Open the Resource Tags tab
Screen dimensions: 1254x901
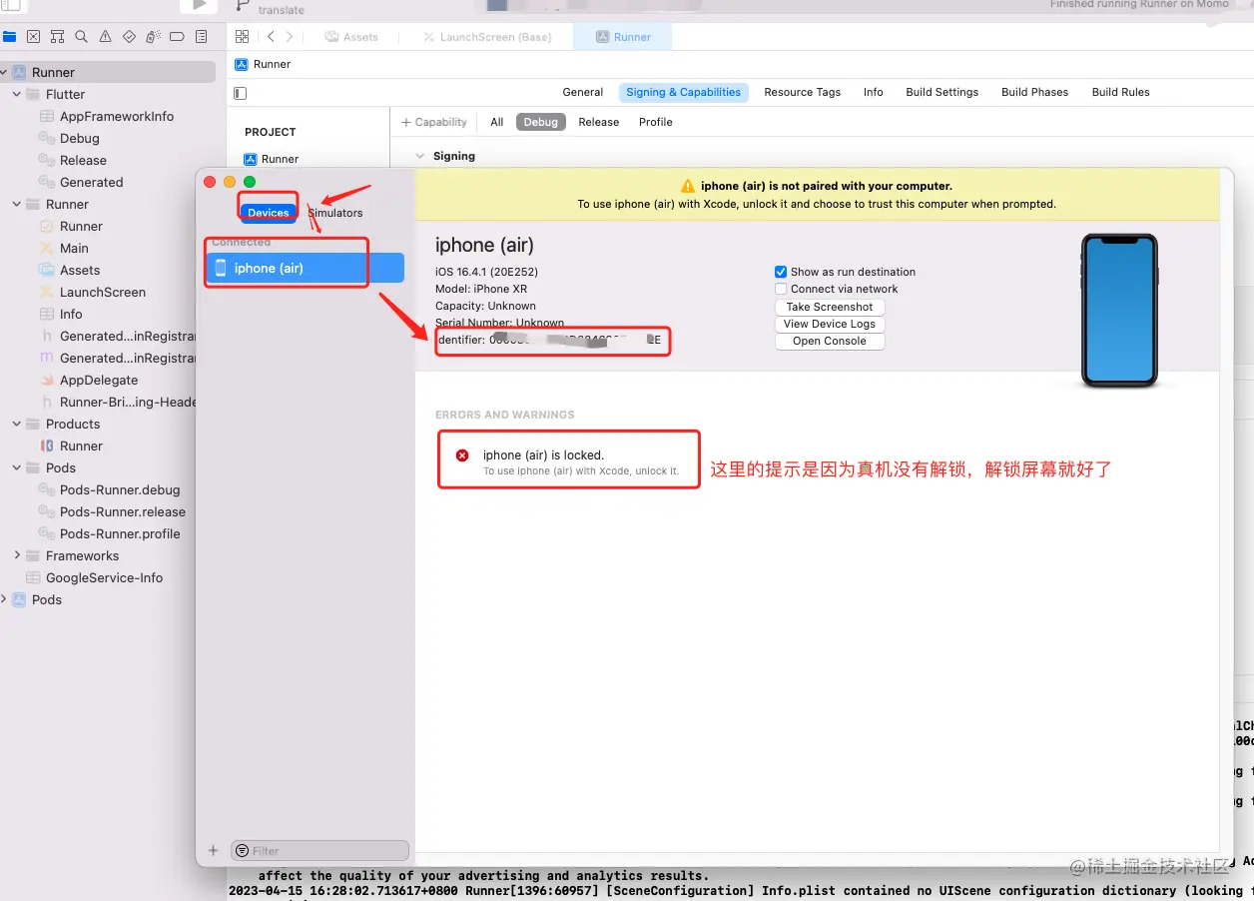(802, 92)
